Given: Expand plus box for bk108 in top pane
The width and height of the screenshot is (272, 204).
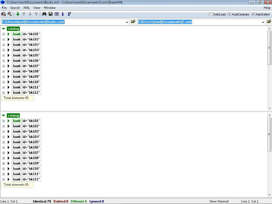Looking at the screenshot, I should 4,71.
